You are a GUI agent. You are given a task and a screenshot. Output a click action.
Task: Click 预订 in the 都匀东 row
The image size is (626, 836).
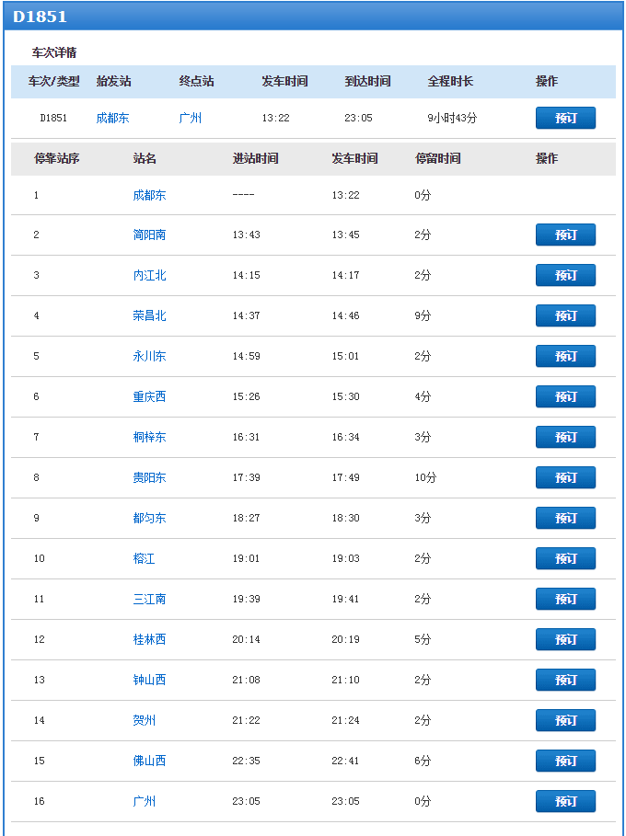(x=565, y=518)
